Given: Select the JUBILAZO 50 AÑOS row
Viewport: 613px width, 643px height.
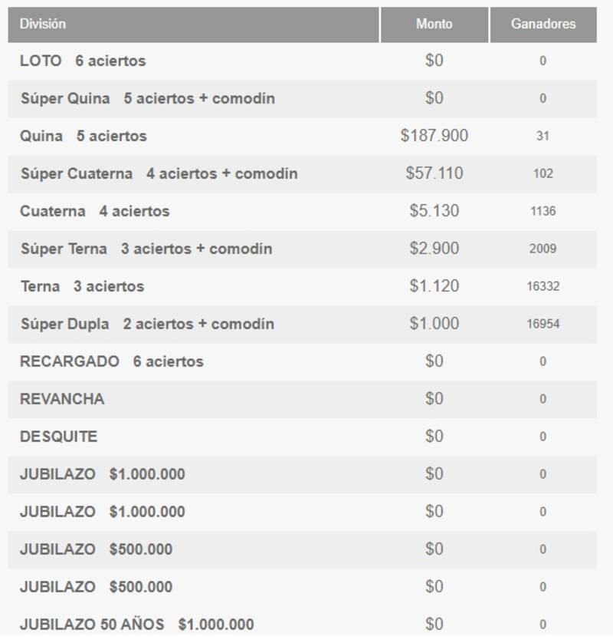Looking at the screenshot, I should pyautogui.click(x=136, y=625).
